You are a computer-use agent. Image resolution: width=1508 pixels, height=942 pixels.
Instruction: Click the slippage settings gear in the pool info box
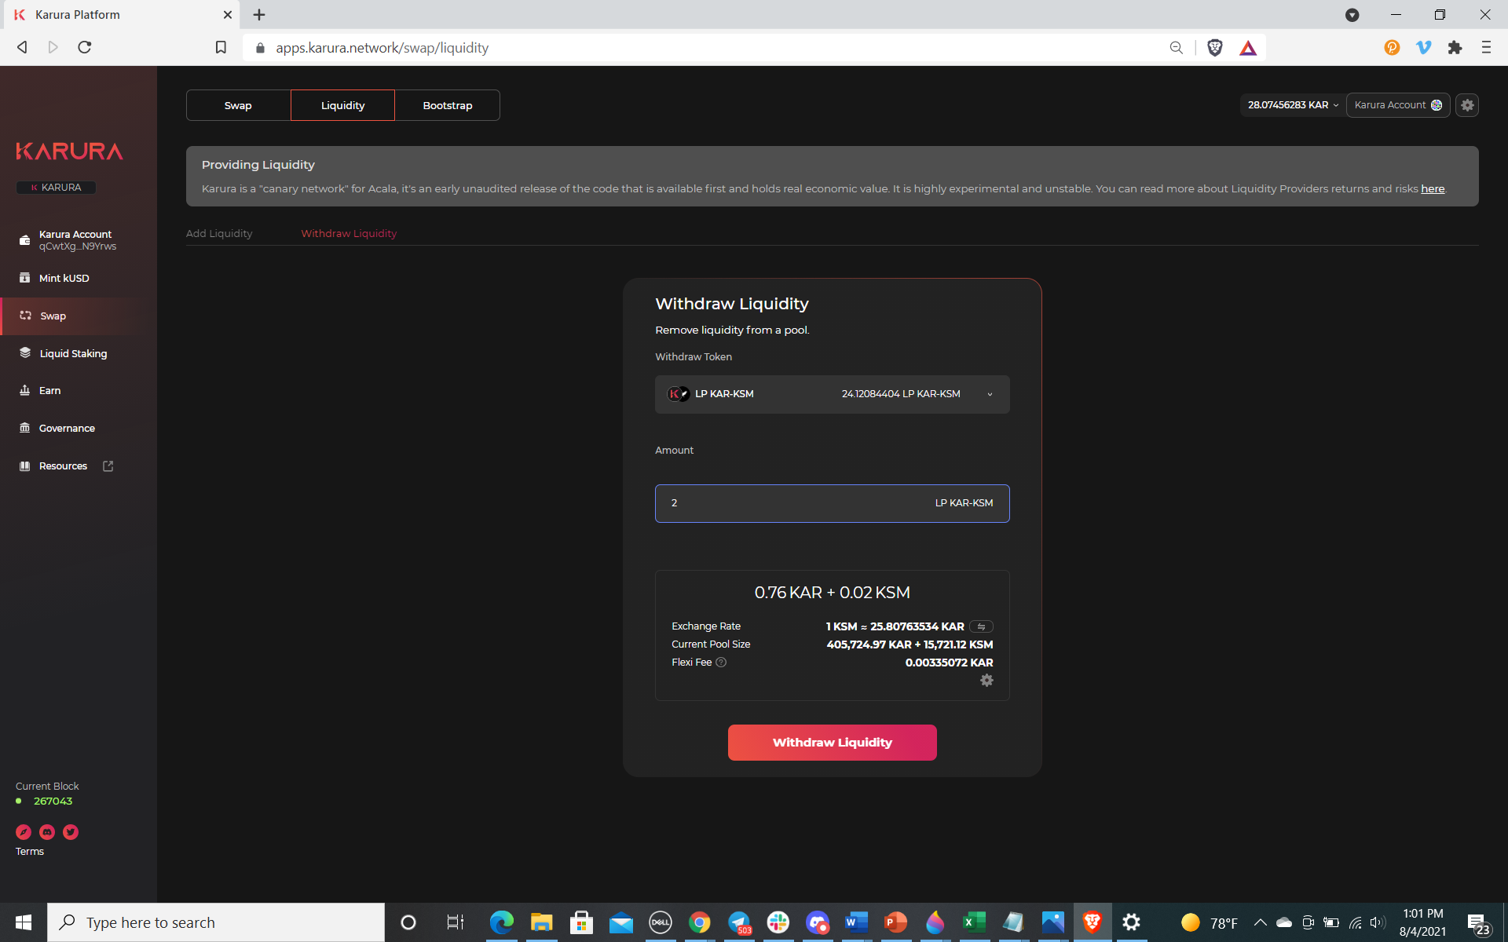click(986, 681)
